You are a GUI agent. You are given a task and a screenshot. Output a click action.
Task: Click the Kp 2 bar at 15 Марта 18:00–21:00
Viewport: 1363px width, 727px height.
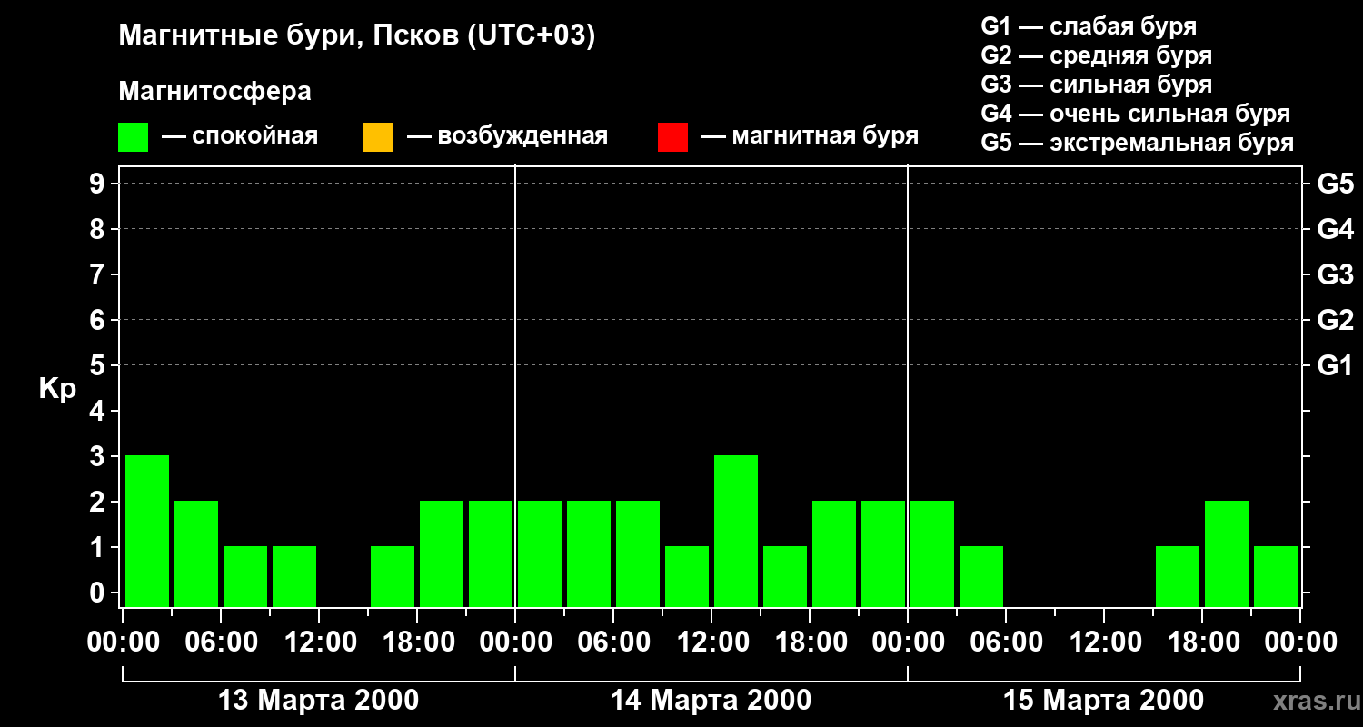[x=1227, y=553]
